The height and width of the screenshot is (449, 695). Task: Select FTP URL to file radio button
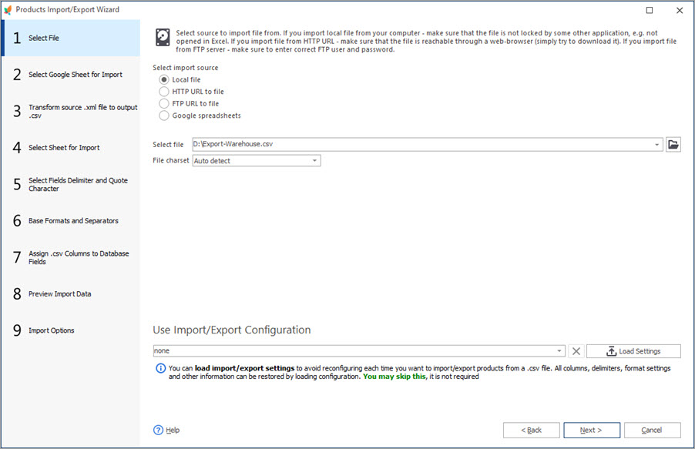coord(163,103)
